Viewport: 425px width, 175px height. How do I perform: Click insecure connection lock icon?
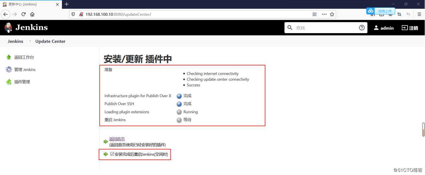coord(81,14)
